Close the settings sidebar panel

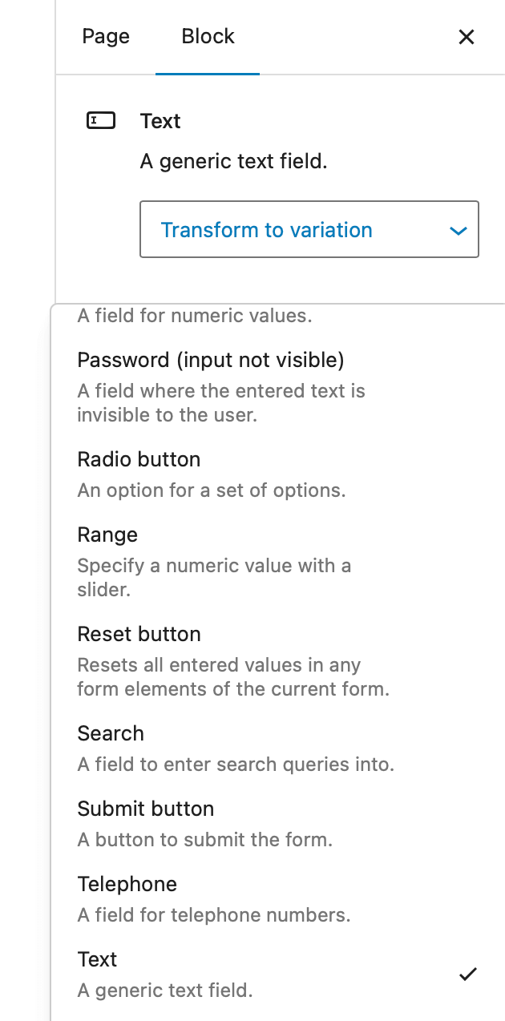coord(467,37)
